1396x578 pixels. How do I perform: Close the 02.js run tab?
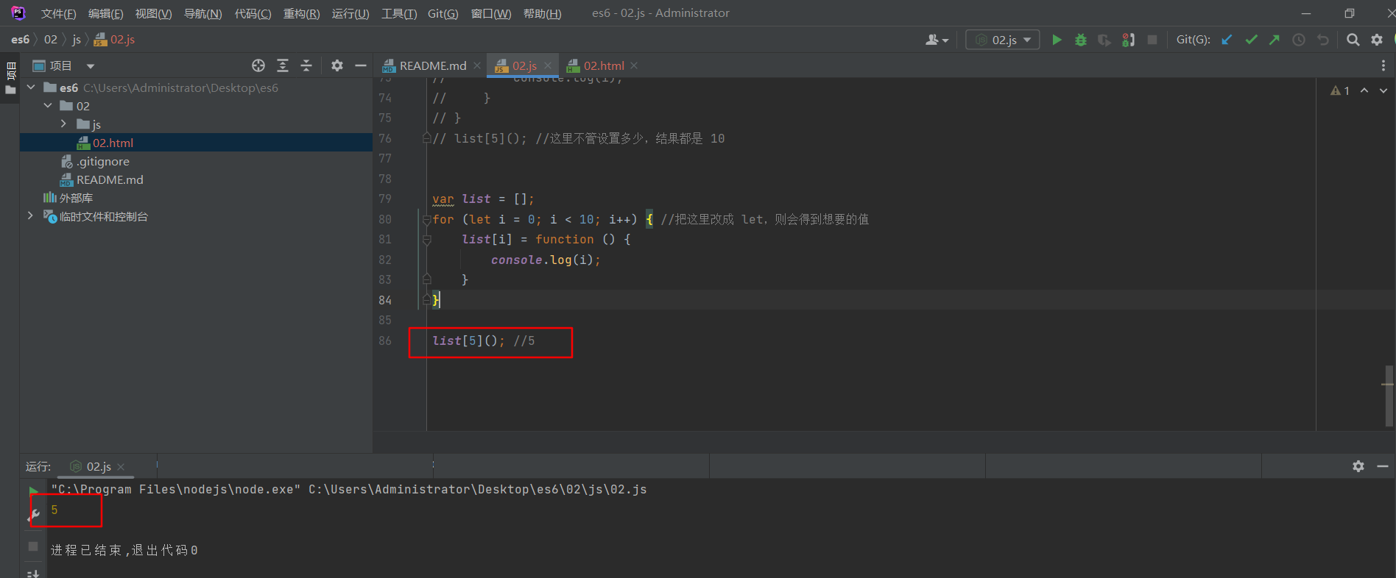coord(121,467)
